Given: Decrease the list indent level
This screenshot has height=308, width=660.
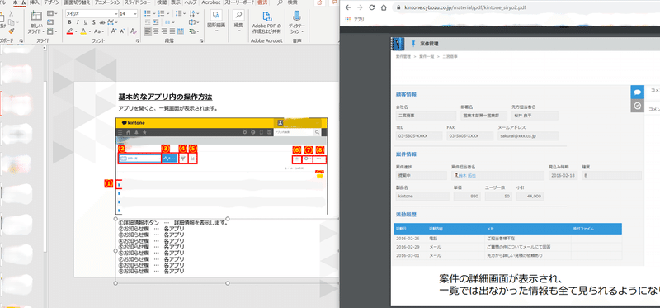Looking at the screenshot, I should 148,22.
